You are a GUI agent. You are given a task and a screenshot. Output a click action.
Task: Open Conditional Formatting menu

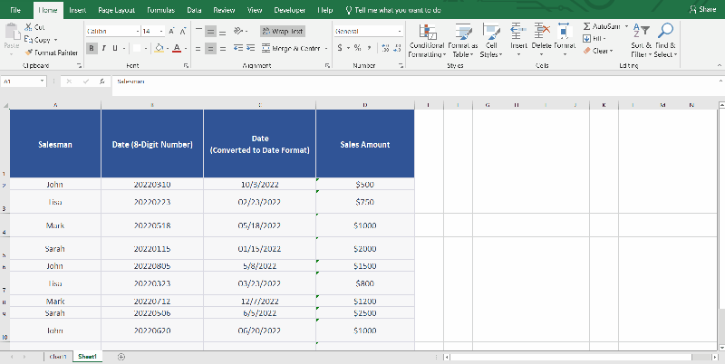(x=427, y=41)
